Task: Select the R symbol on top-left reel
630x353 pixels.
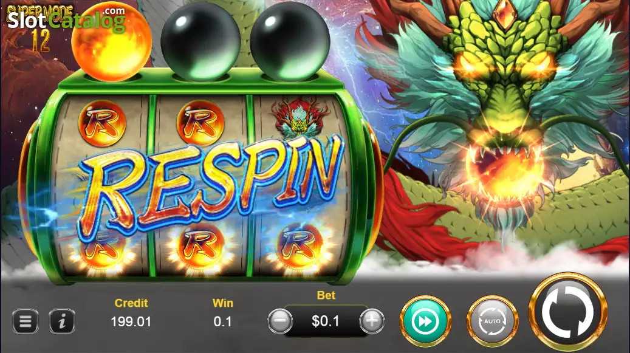Action: click(102, 123)
